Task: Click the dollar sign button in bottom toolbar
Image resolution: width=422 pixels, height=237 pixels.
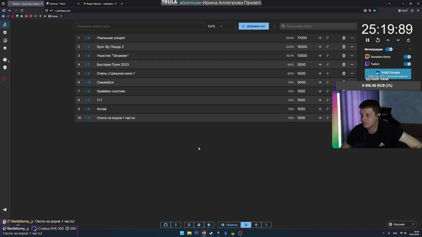Action: 176,225
